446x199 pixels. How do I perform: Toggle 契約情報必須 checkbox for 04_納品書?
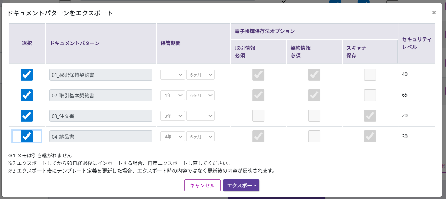pyautogui.click(x=314, y=136)
